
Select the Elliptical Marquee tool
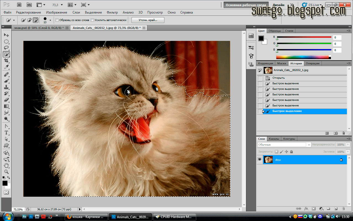[x=6, y=42]
